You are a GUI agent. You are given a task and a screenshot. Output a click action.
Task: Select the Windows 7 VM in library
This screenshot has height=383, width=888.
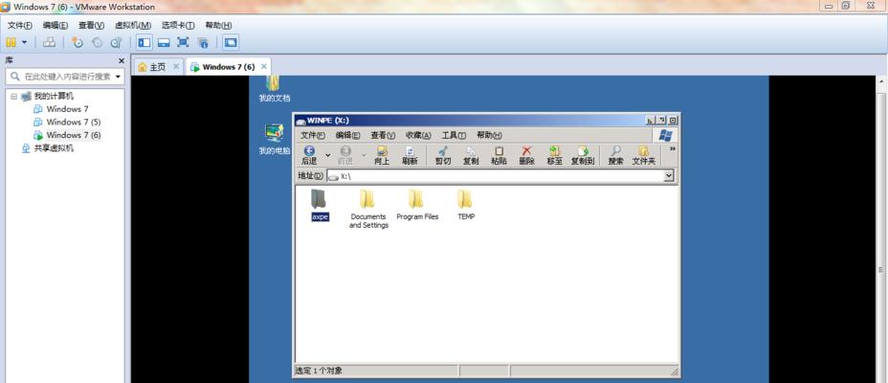(67, 109)
